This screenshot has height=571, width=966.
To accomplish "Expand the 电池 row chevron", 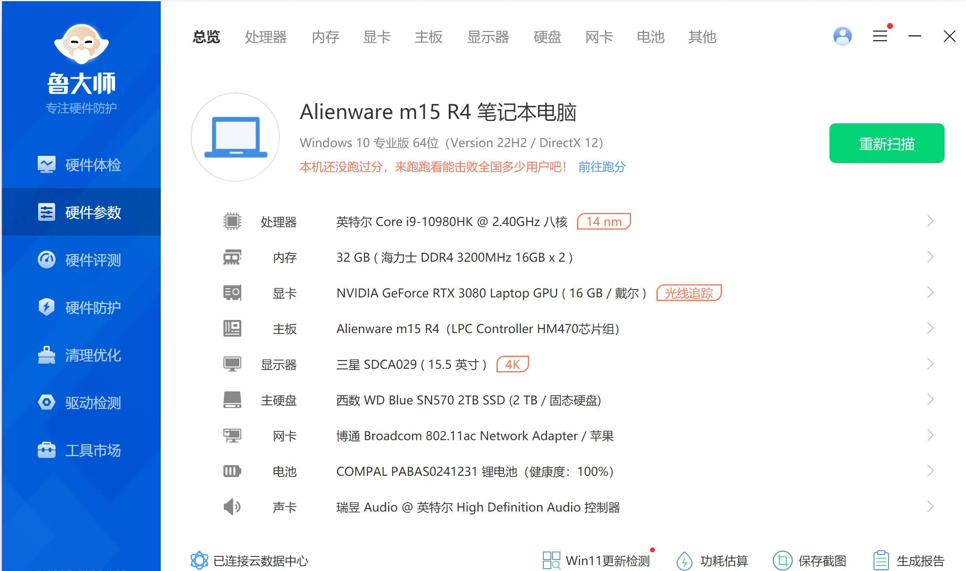I will [930, 471].
